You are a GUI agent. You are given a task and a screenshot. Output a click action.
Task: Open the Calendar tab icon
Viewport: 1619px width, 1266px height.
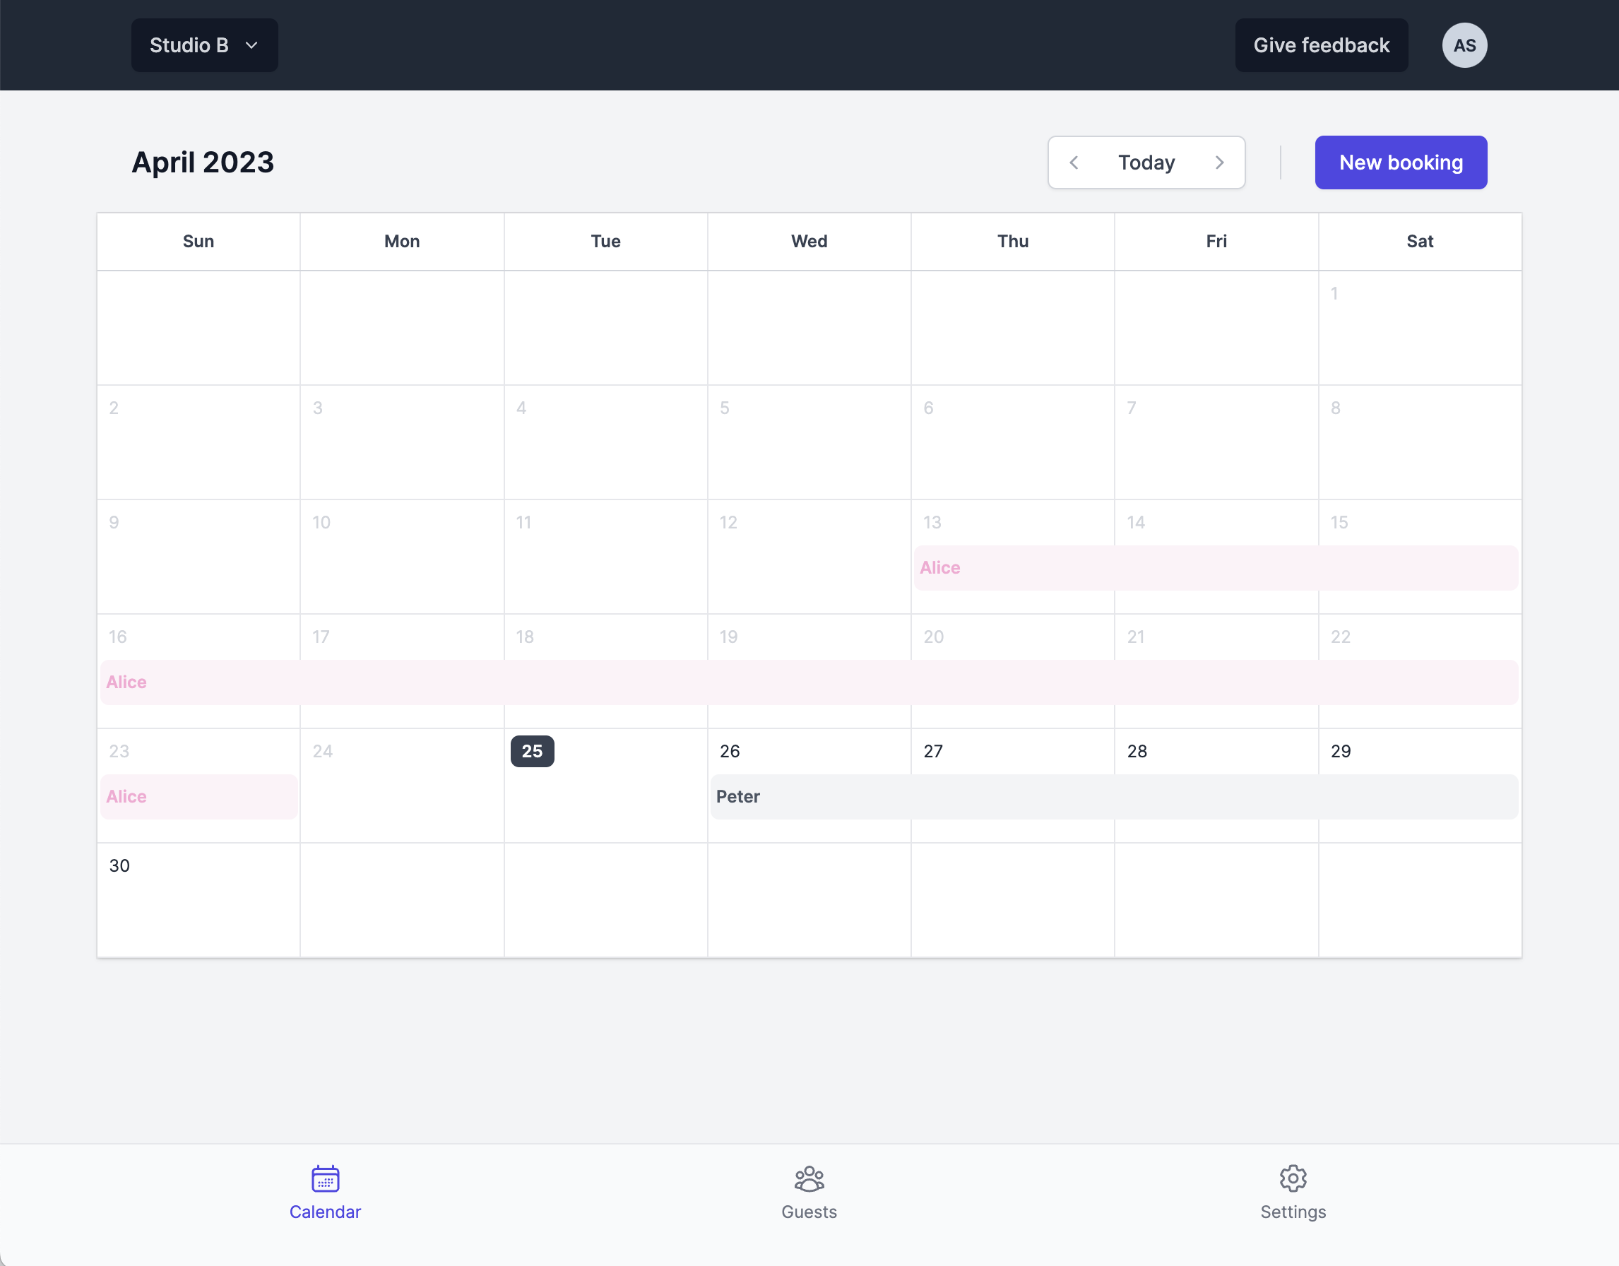pos(325,1178)
